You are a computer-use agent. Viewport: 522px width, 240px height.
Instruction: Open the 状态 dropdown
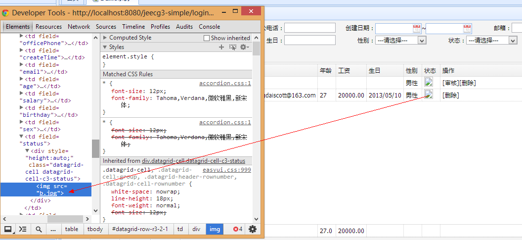(x=492, y=41)
